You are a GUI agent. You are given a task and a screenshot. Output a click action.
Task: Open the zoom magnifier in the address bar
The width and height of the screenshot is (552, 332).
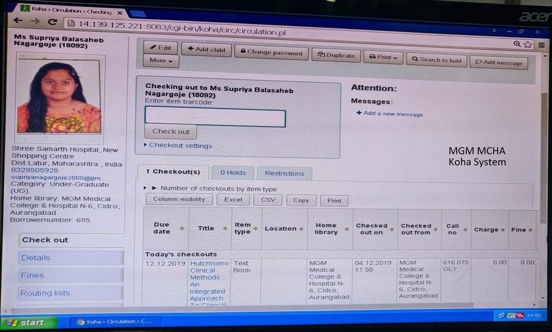point(517,44)
